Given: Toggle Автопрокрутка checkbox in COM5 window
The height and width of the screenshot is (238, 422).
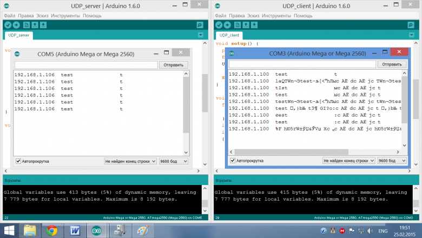Looking at the screenshot, I should point(18,161).
